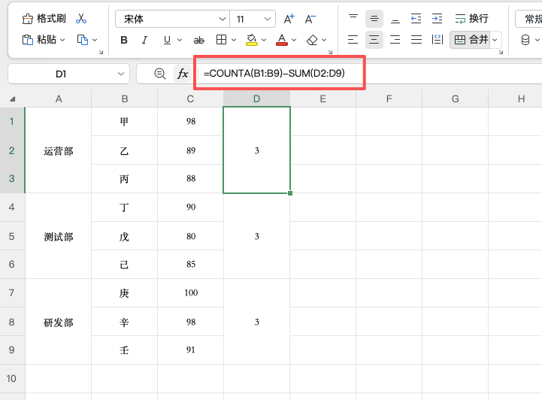Click the Wrap Text (换行) button
Screen dimensions: 542x400
472,19
